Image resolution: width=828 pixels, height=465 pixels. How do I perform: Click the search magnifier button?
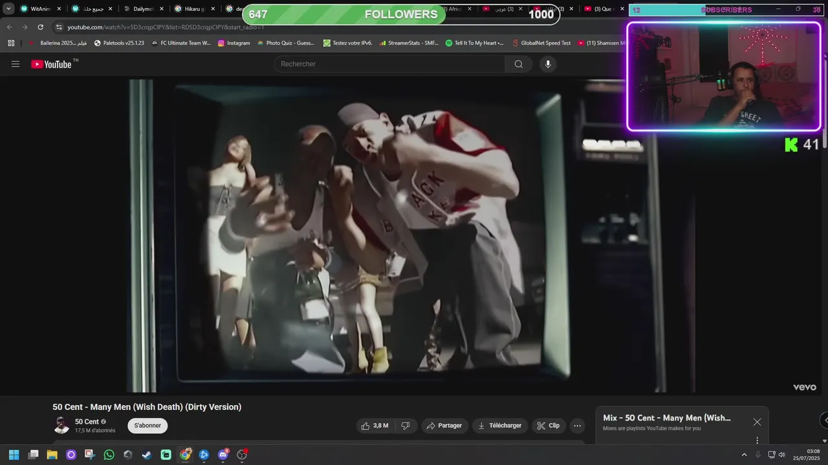pos(519,64)
